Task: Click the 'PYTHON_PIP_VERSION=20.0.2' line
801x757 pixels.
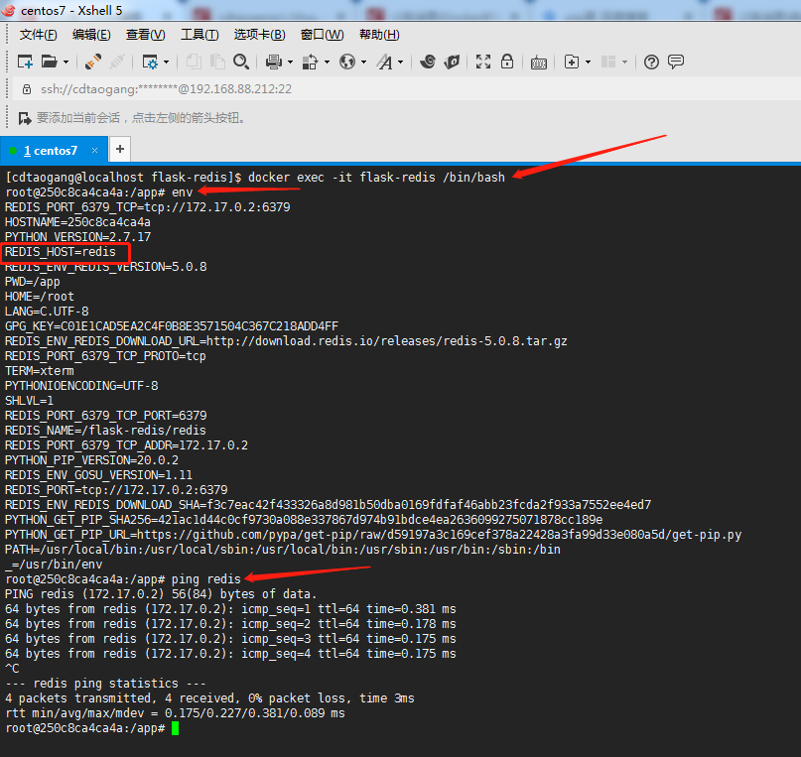Action: click(x=92, y=460)
